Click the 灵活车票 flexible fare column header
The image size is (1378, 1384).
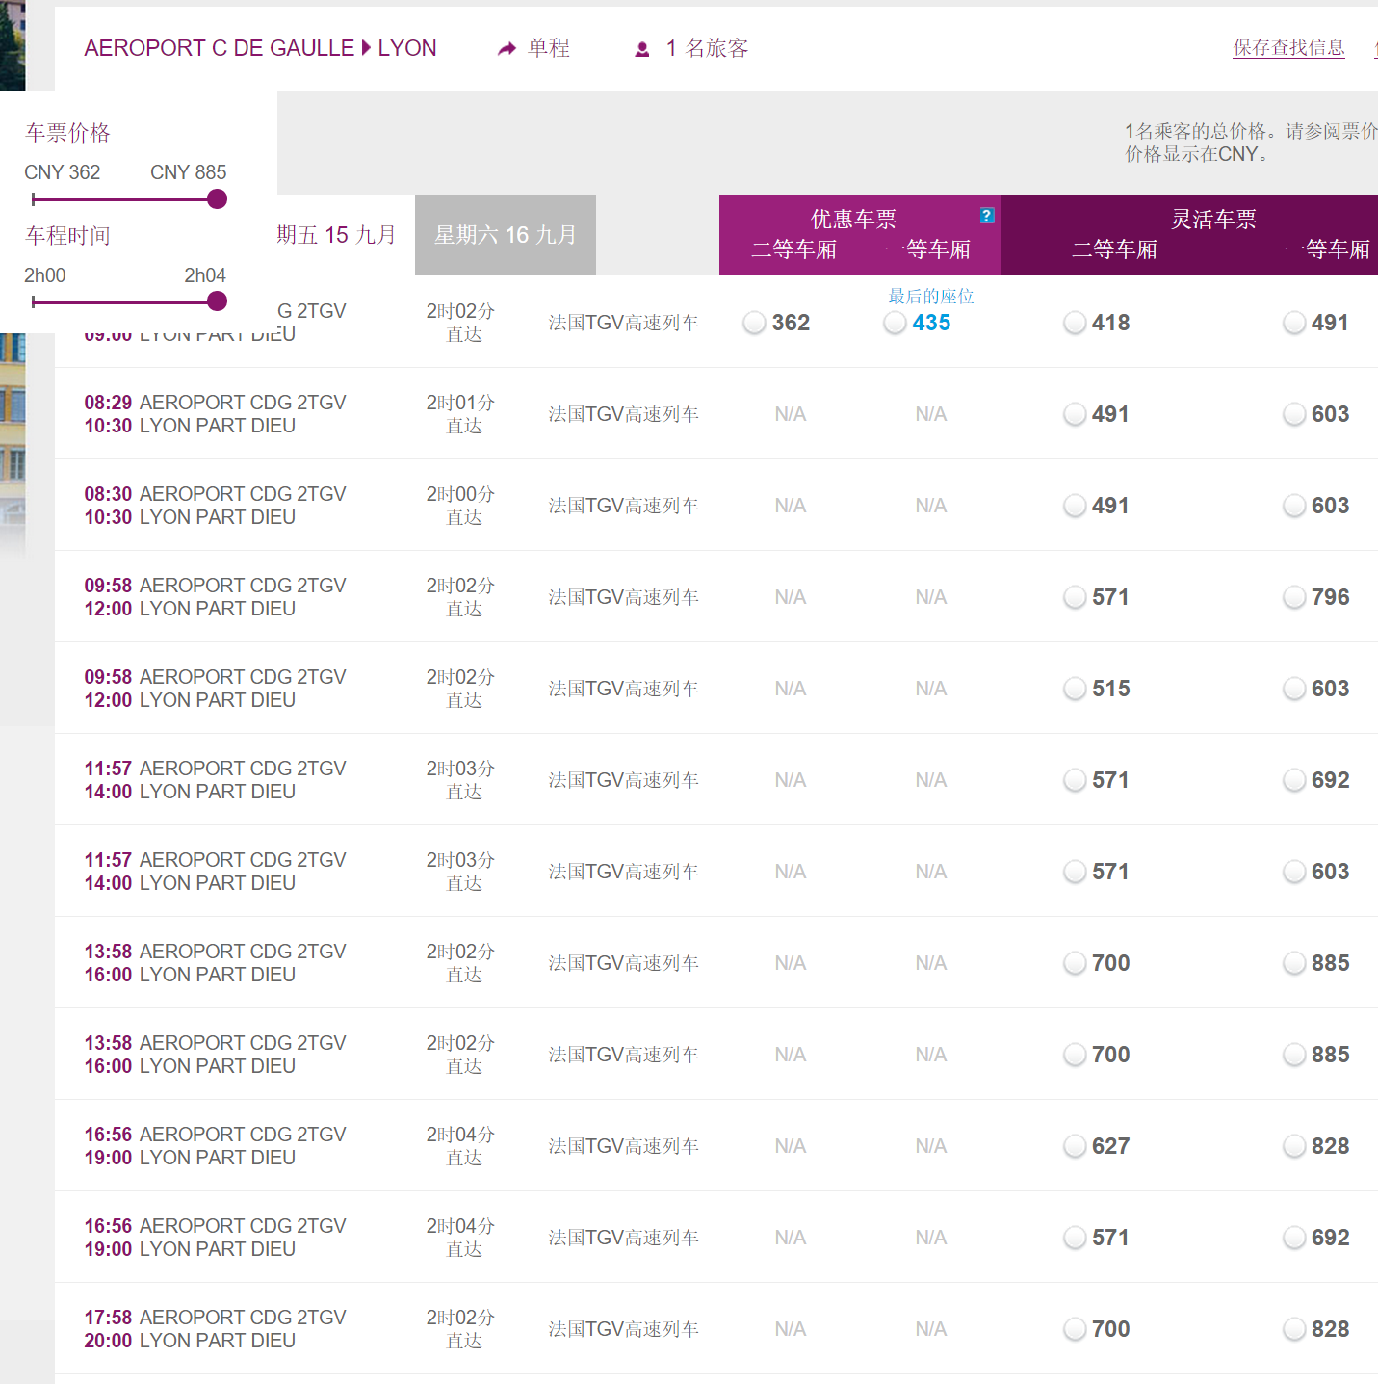pyautogui.click(x=1213, y=220)
